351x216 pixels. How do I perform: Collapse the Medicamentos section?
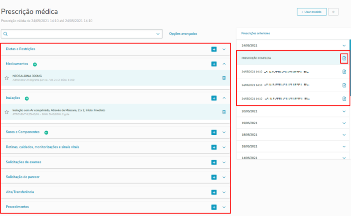click(224, 64)
